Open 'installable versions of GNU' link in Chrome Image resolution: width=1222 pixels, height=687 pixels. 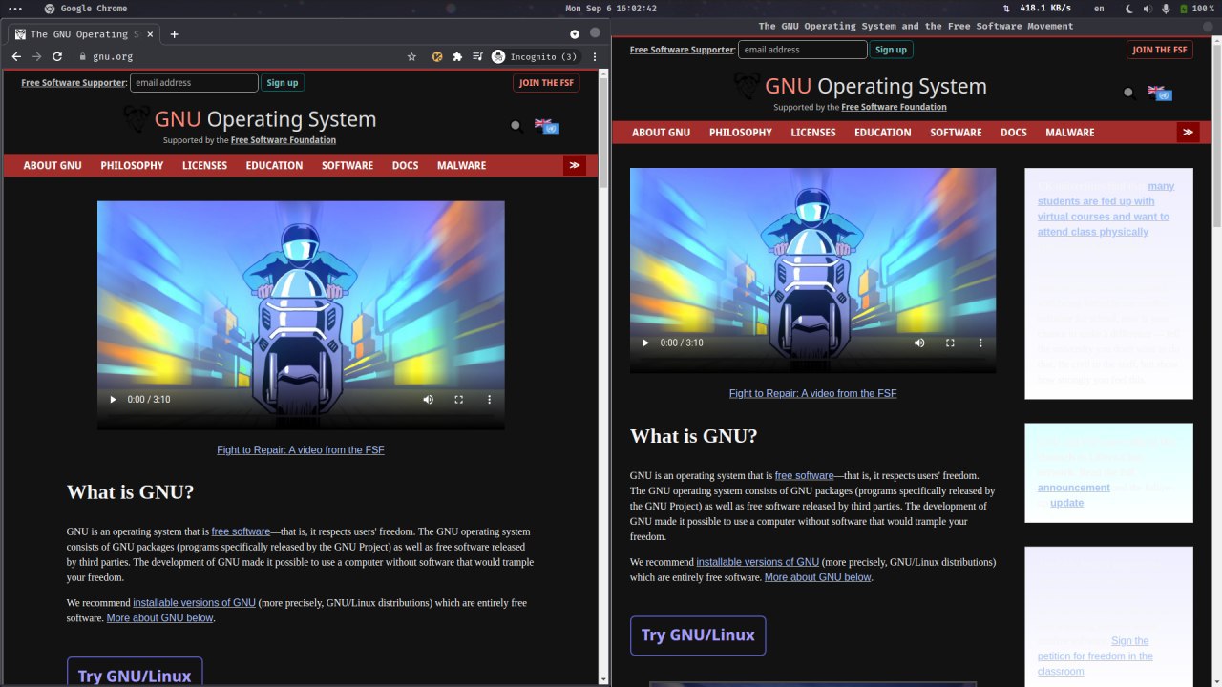(x=194, y=603)
